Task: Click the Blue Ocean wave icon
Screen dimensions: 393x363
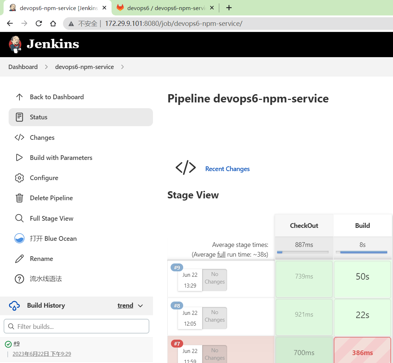Action: pos(19,238)
